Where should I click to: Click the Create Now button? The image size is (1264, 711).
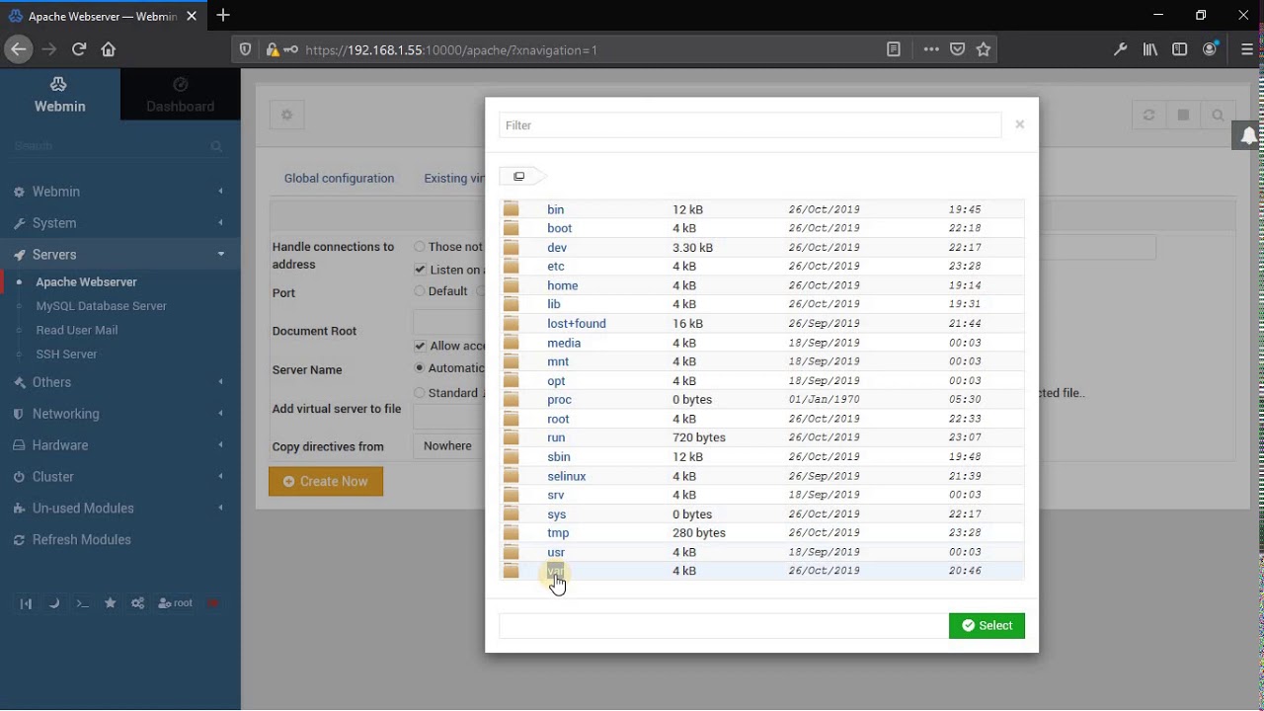click(325, 481)
